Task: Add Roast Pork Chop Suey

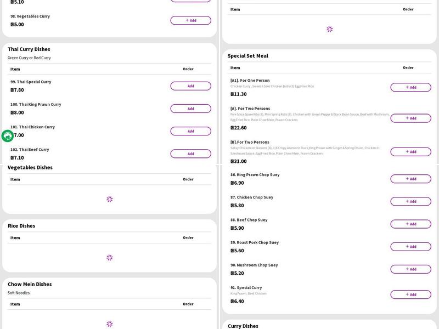Action: pyautogui.click(x=410, y=247)
